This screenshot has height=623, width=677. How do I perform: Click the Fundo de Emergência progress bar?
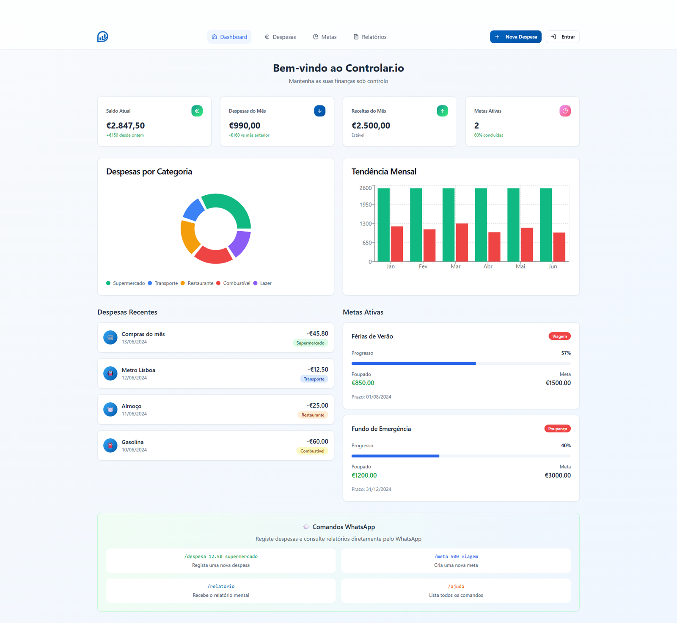point(461,456)
